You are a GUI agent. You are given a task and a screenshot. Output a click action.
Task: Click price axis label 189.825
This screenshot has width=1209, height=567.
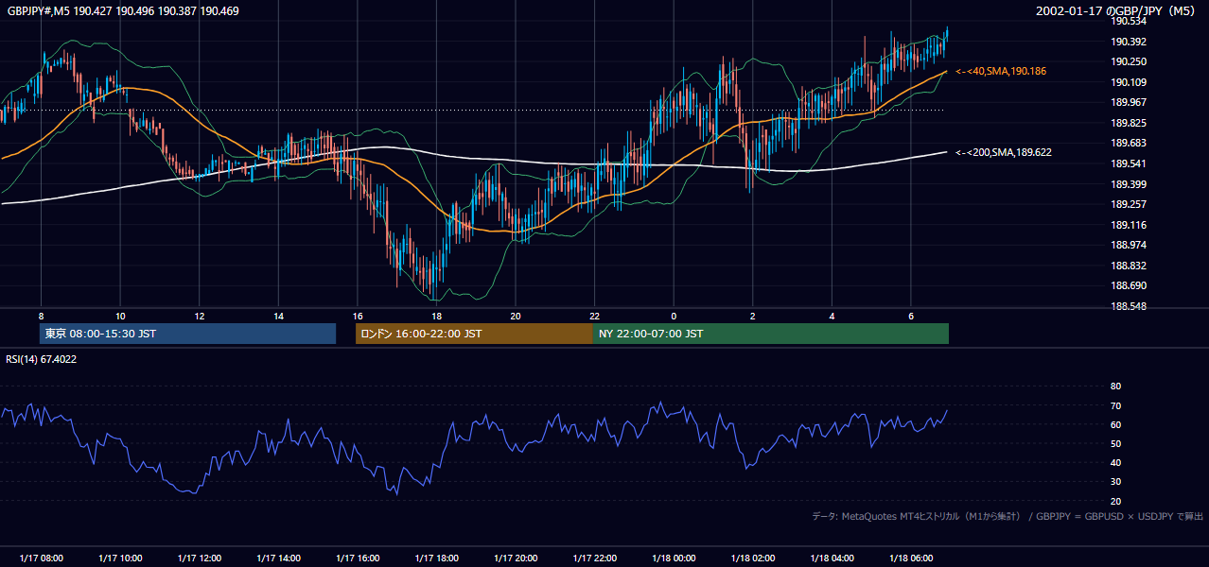1128,123
